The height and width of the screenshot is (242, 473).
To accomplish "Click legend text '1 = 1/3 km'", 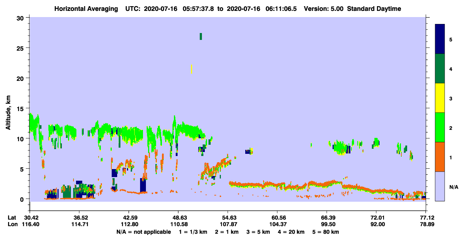I will tap(193, 232).
